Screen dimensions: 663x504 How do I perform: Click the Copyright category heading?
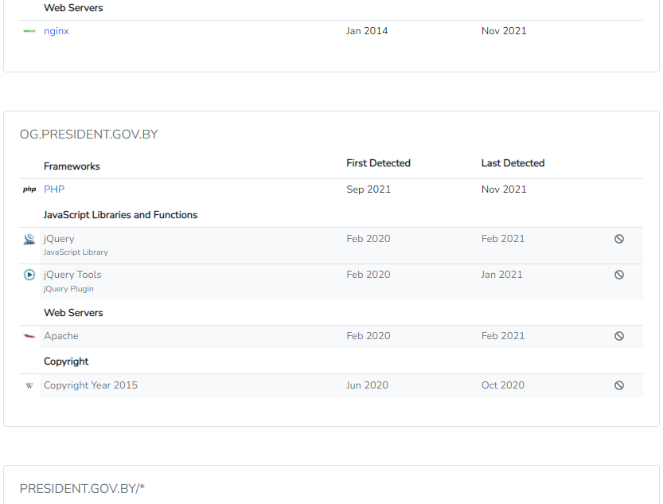(66, 361)
